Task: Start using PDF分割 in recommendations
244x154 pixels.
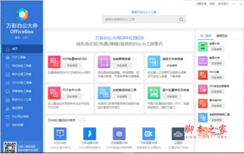Action: (x=217, y=78)
